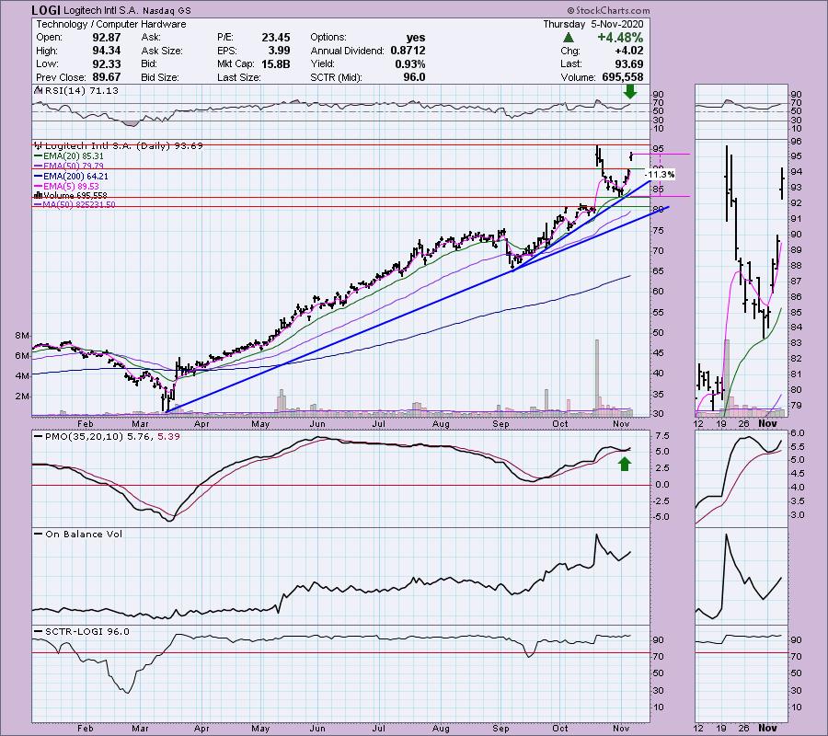
Task: Click the 'MA(50) 825231.50' legend entry
Action: tap(80, 204)
